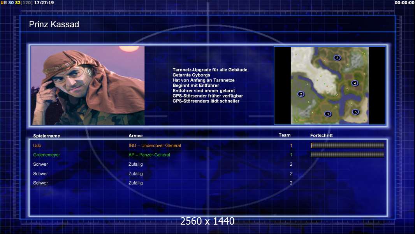Click 'Beginnt mit Entführer' line
Screen dimensions: 415x234
click(196, 85)
